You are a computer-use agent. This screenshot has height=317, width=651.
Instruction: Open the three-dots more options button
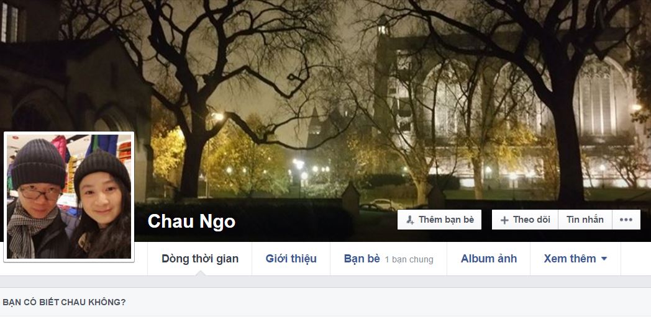626,220
